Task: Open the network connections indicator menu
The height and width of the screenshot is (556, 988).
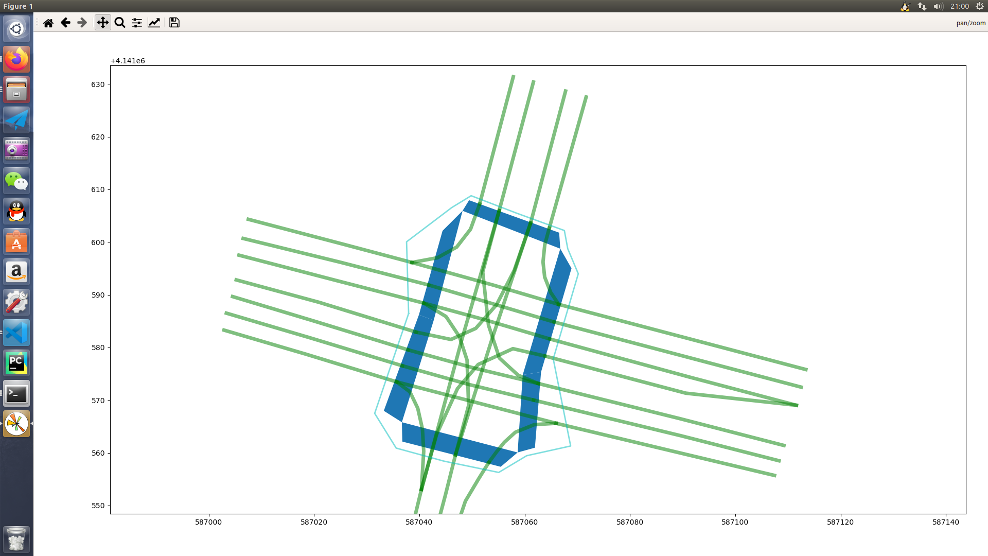Action: [922, 6]
